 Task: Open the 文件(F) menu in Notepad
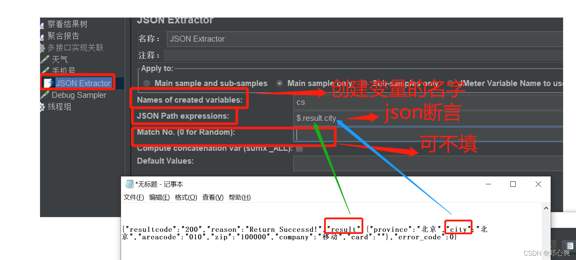coord(134,197)
